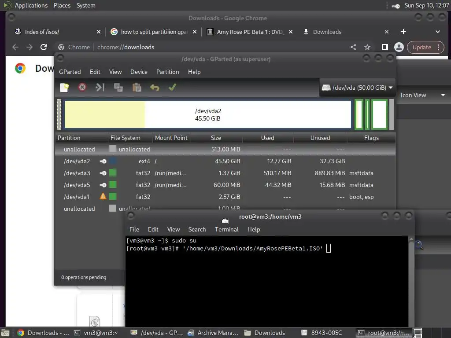The image size is (451, 338).
Task: Click Chrome's back navigation arrow
Action: 15,47
